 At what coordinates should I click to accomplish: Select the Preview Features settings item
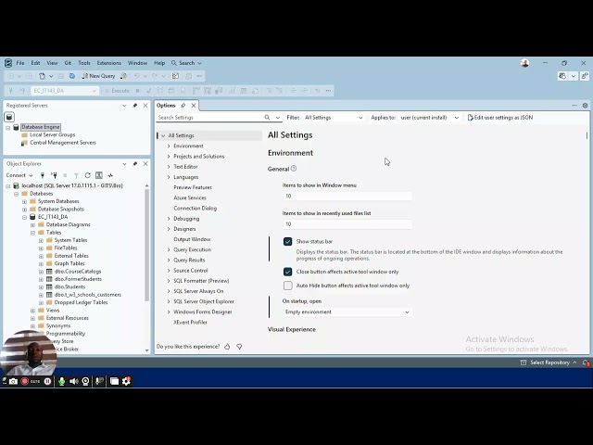pyautogui.click(x=193, y=187)
